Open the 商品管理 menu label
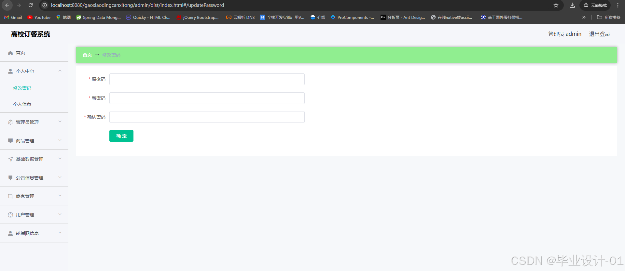 click(25, 141)
